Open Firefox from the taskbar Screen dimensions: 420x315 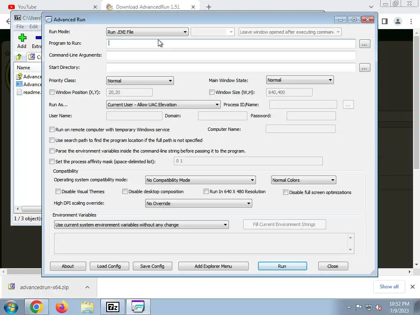[62, 307]
